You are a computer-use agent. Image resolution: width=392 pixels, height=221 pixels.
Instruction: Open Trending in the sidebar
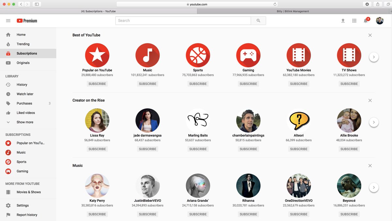tap(28, 44)
